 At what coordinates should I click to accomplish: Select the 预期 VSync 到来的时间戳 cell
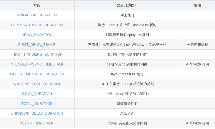click(x=127, y=64)
